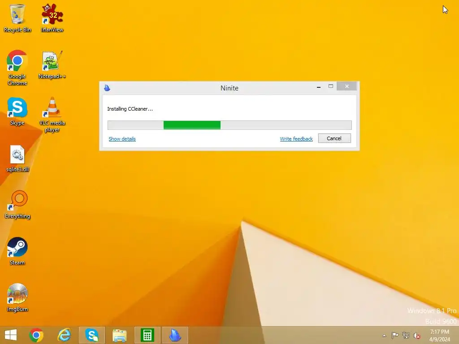Image resolution: width=459 pixels, height=344 pixels.
Task: Click the muted volume tray icon
Action: 416,335
